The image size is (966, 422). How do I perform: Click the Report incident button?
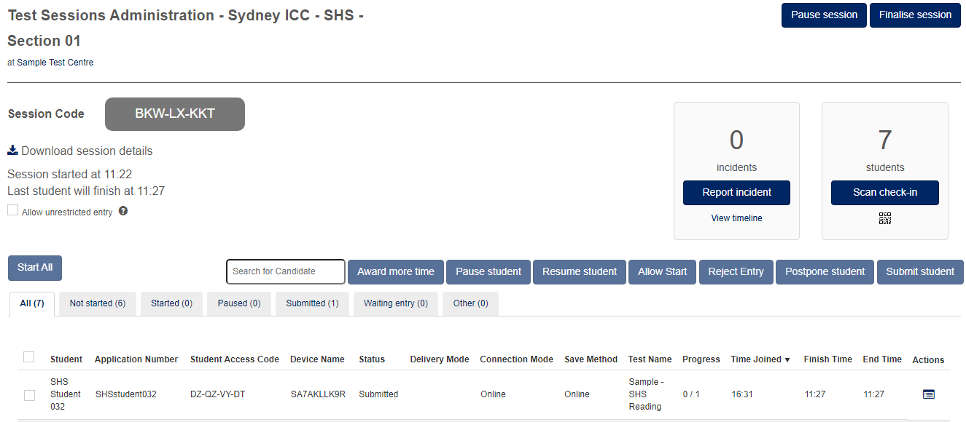pyautogui.click(x=736, y=193)
